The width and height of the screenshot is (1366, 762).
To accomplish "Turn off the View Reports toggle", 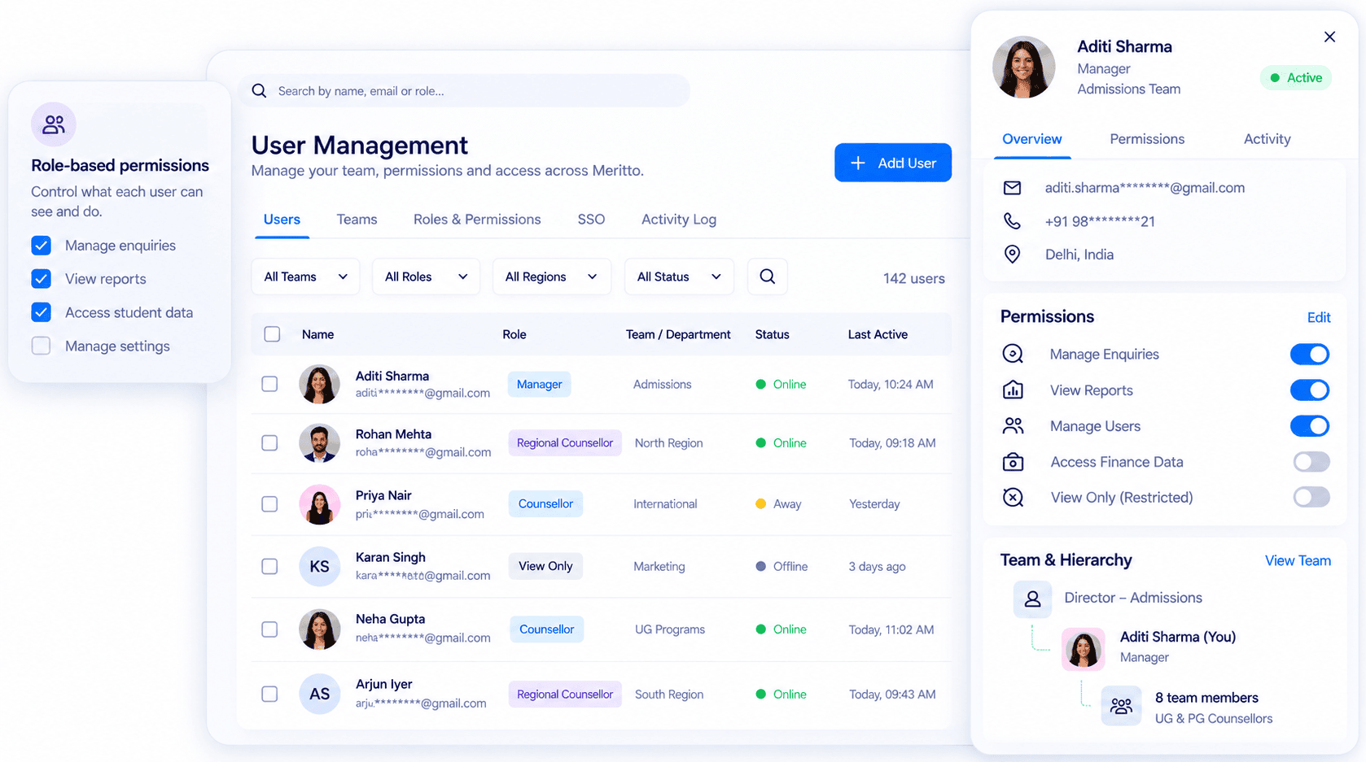I will tap(1310, 390).
